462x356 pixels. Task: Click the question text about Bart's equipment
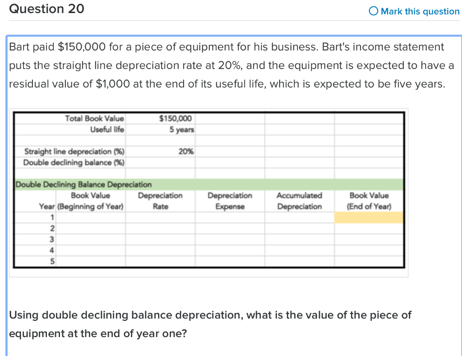pos(226,65)
